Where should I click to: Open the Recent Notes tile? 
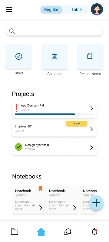[90, 57]
